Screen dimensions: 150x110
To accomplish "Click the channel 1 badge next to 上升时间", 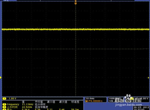I will [x=4, y=107].
